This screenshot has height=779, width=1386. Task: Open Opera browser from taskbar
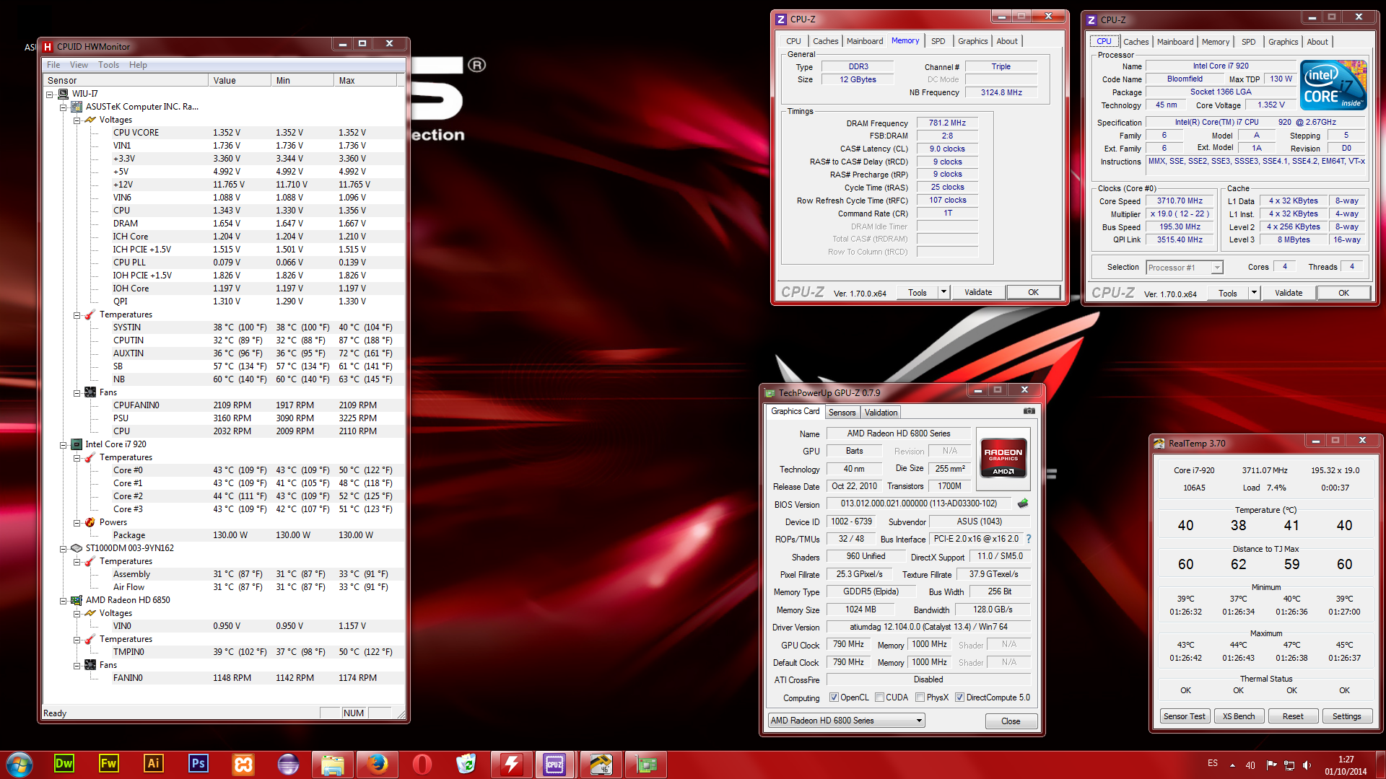[x=422, y=764]
